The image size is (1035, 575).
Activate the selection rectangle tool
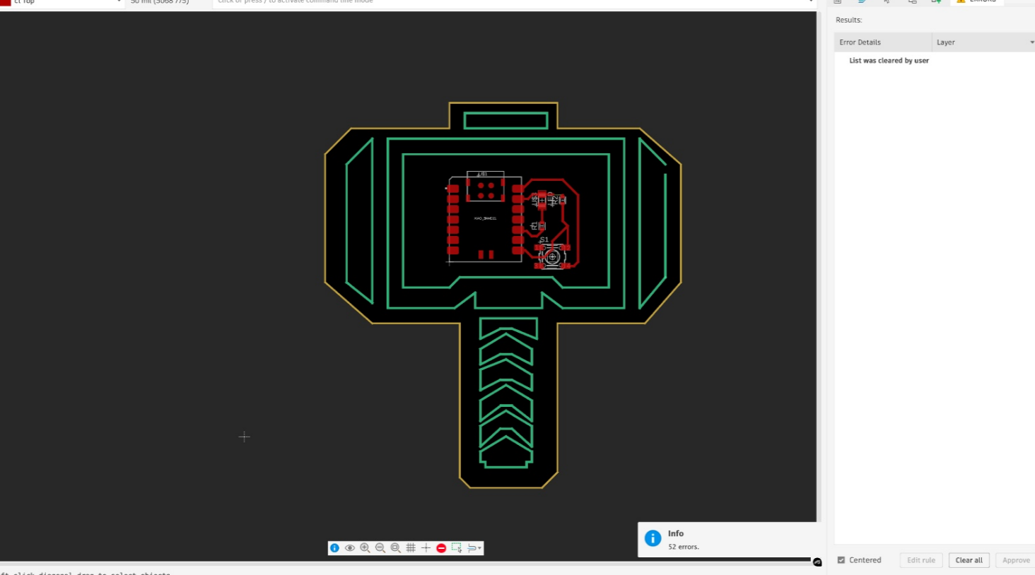pos(457,548)
